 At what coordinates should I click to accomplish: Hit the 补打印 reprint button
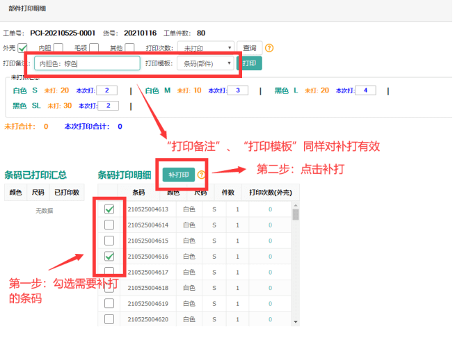(x=178, y=175)
